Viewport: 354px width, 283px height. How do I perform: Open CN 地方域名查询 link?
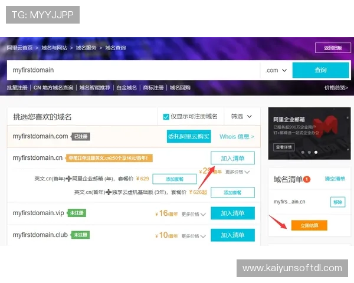pos(53,88)
